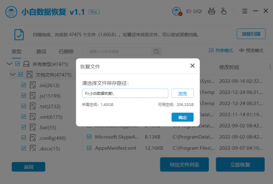Viewport: 273px width, 184px height.
Task: Switch to 预览模式 eye icon view
Action: pos(242,50)
